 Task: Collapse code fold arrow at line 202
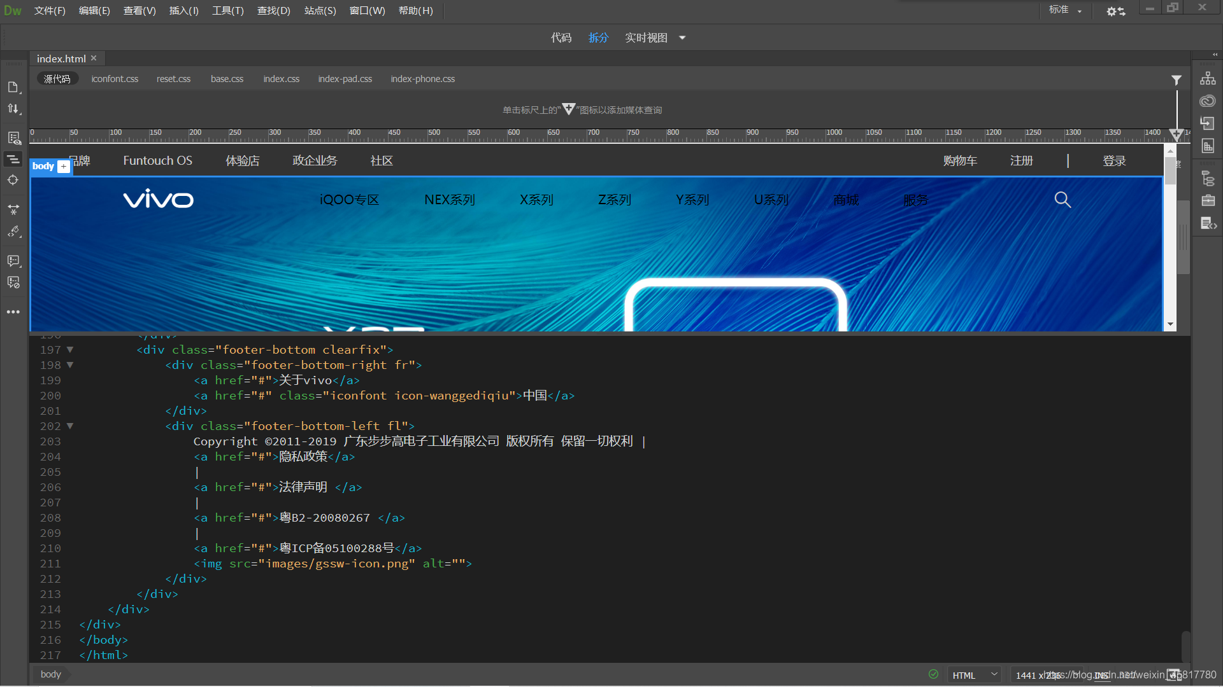[x=70, y=426]
